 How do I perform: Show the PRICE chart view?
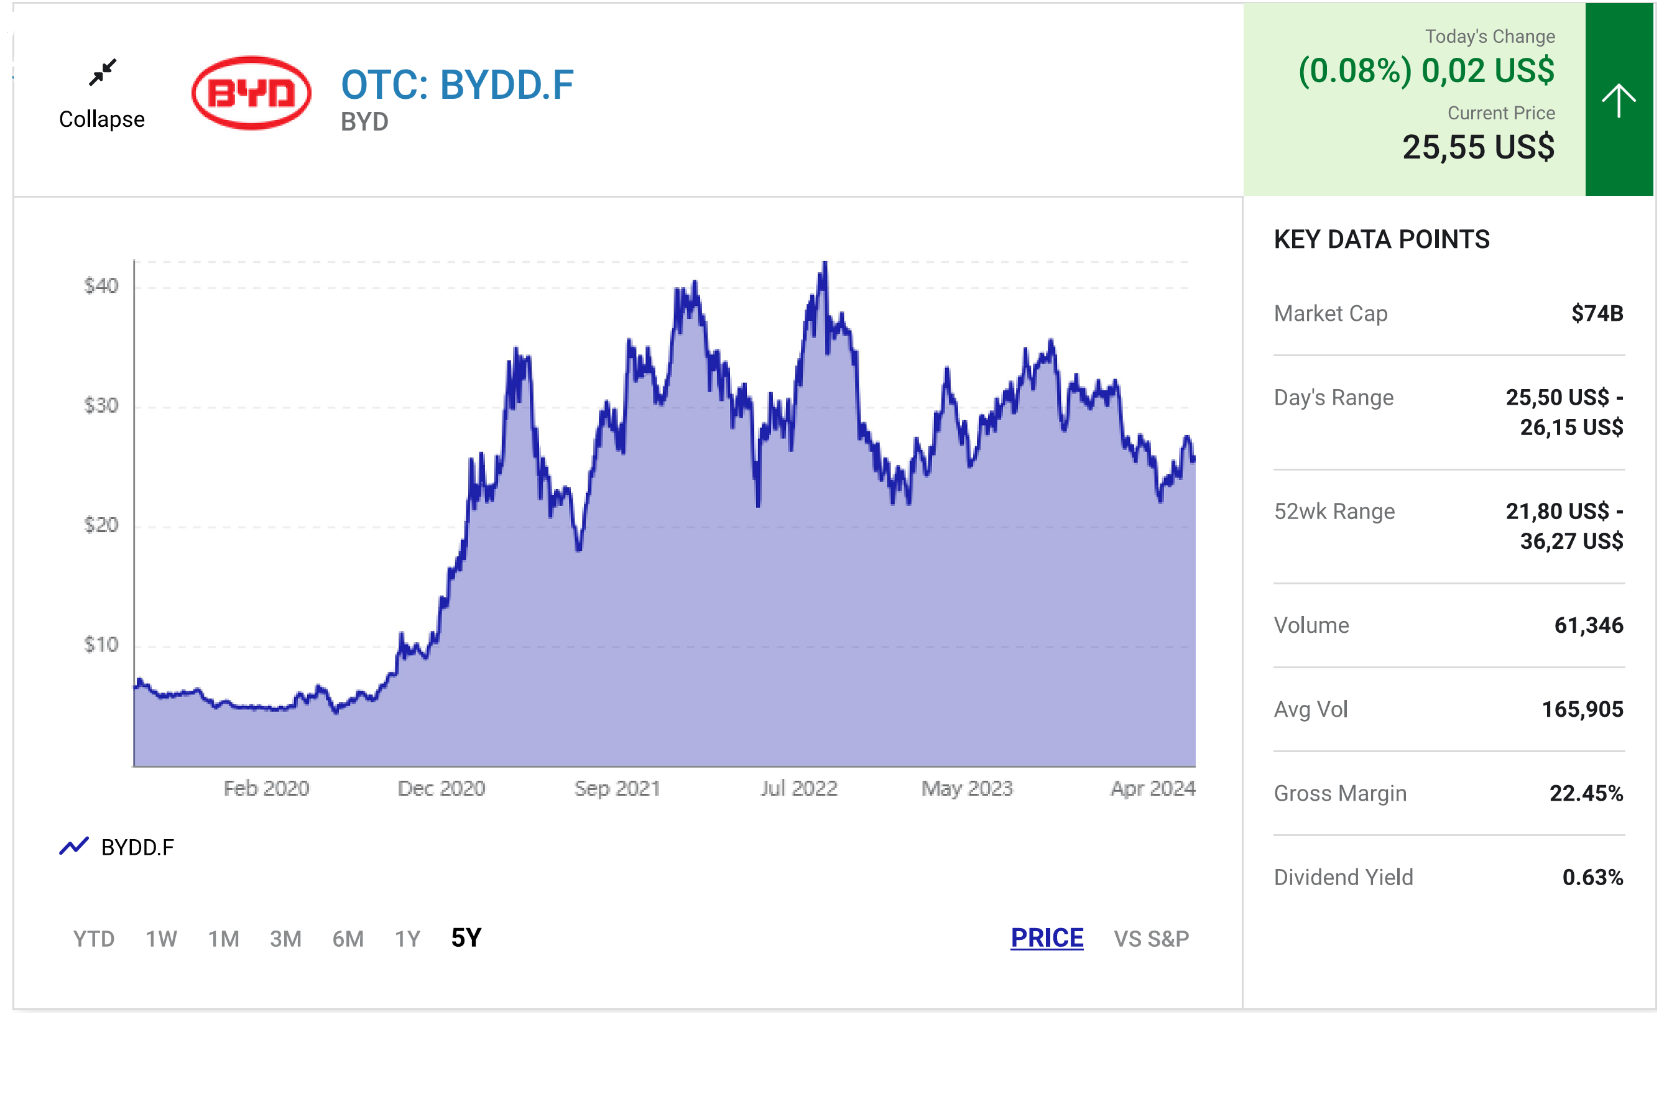[x=1047, y=938]
